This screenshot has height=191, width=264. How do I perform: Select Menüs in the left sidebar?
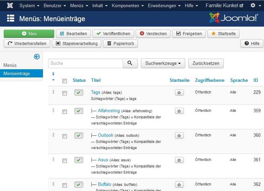(x=10, y=65)
